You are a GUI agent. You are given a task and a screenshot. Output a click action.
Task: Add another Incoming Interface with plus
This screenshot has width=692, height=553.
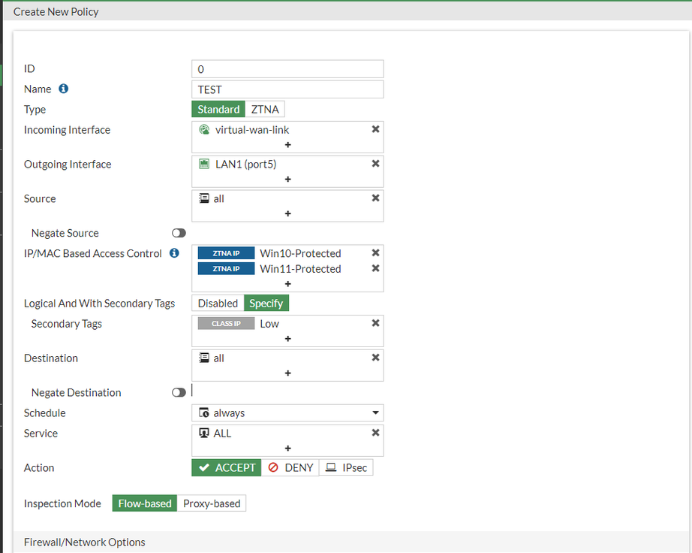click(x=287, y=144)
